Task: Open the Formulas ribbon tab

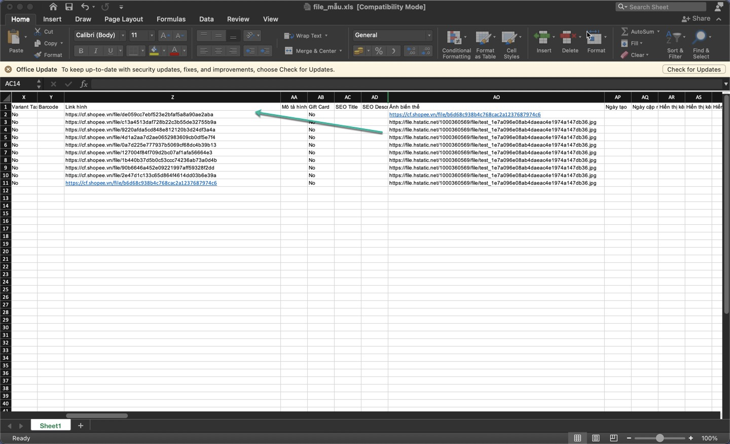Action: (171, 19)
